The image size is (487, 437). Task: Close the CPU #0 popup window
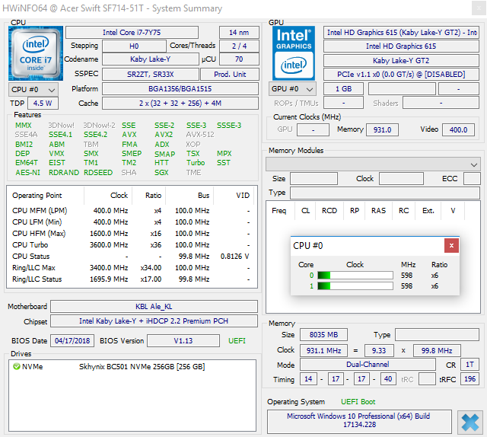click(x=452, y=245)
